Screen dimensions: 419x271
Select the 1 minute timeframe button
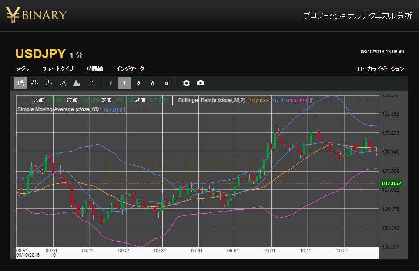125,83
